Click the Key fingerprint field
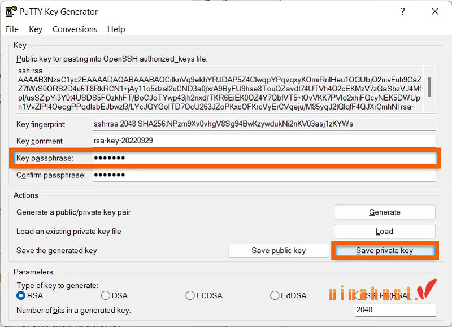The width and height of the screenshot is (452, 327). click(x=264, y=124)
